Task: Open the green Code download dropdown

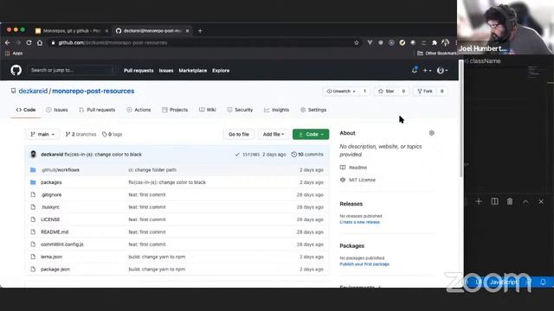Action: click(x=311, y=135)
